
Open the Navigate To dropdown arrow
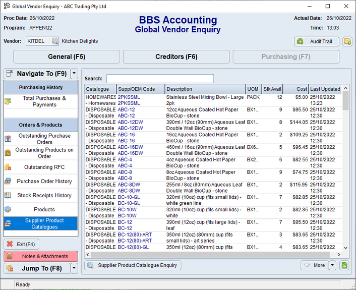74,74
